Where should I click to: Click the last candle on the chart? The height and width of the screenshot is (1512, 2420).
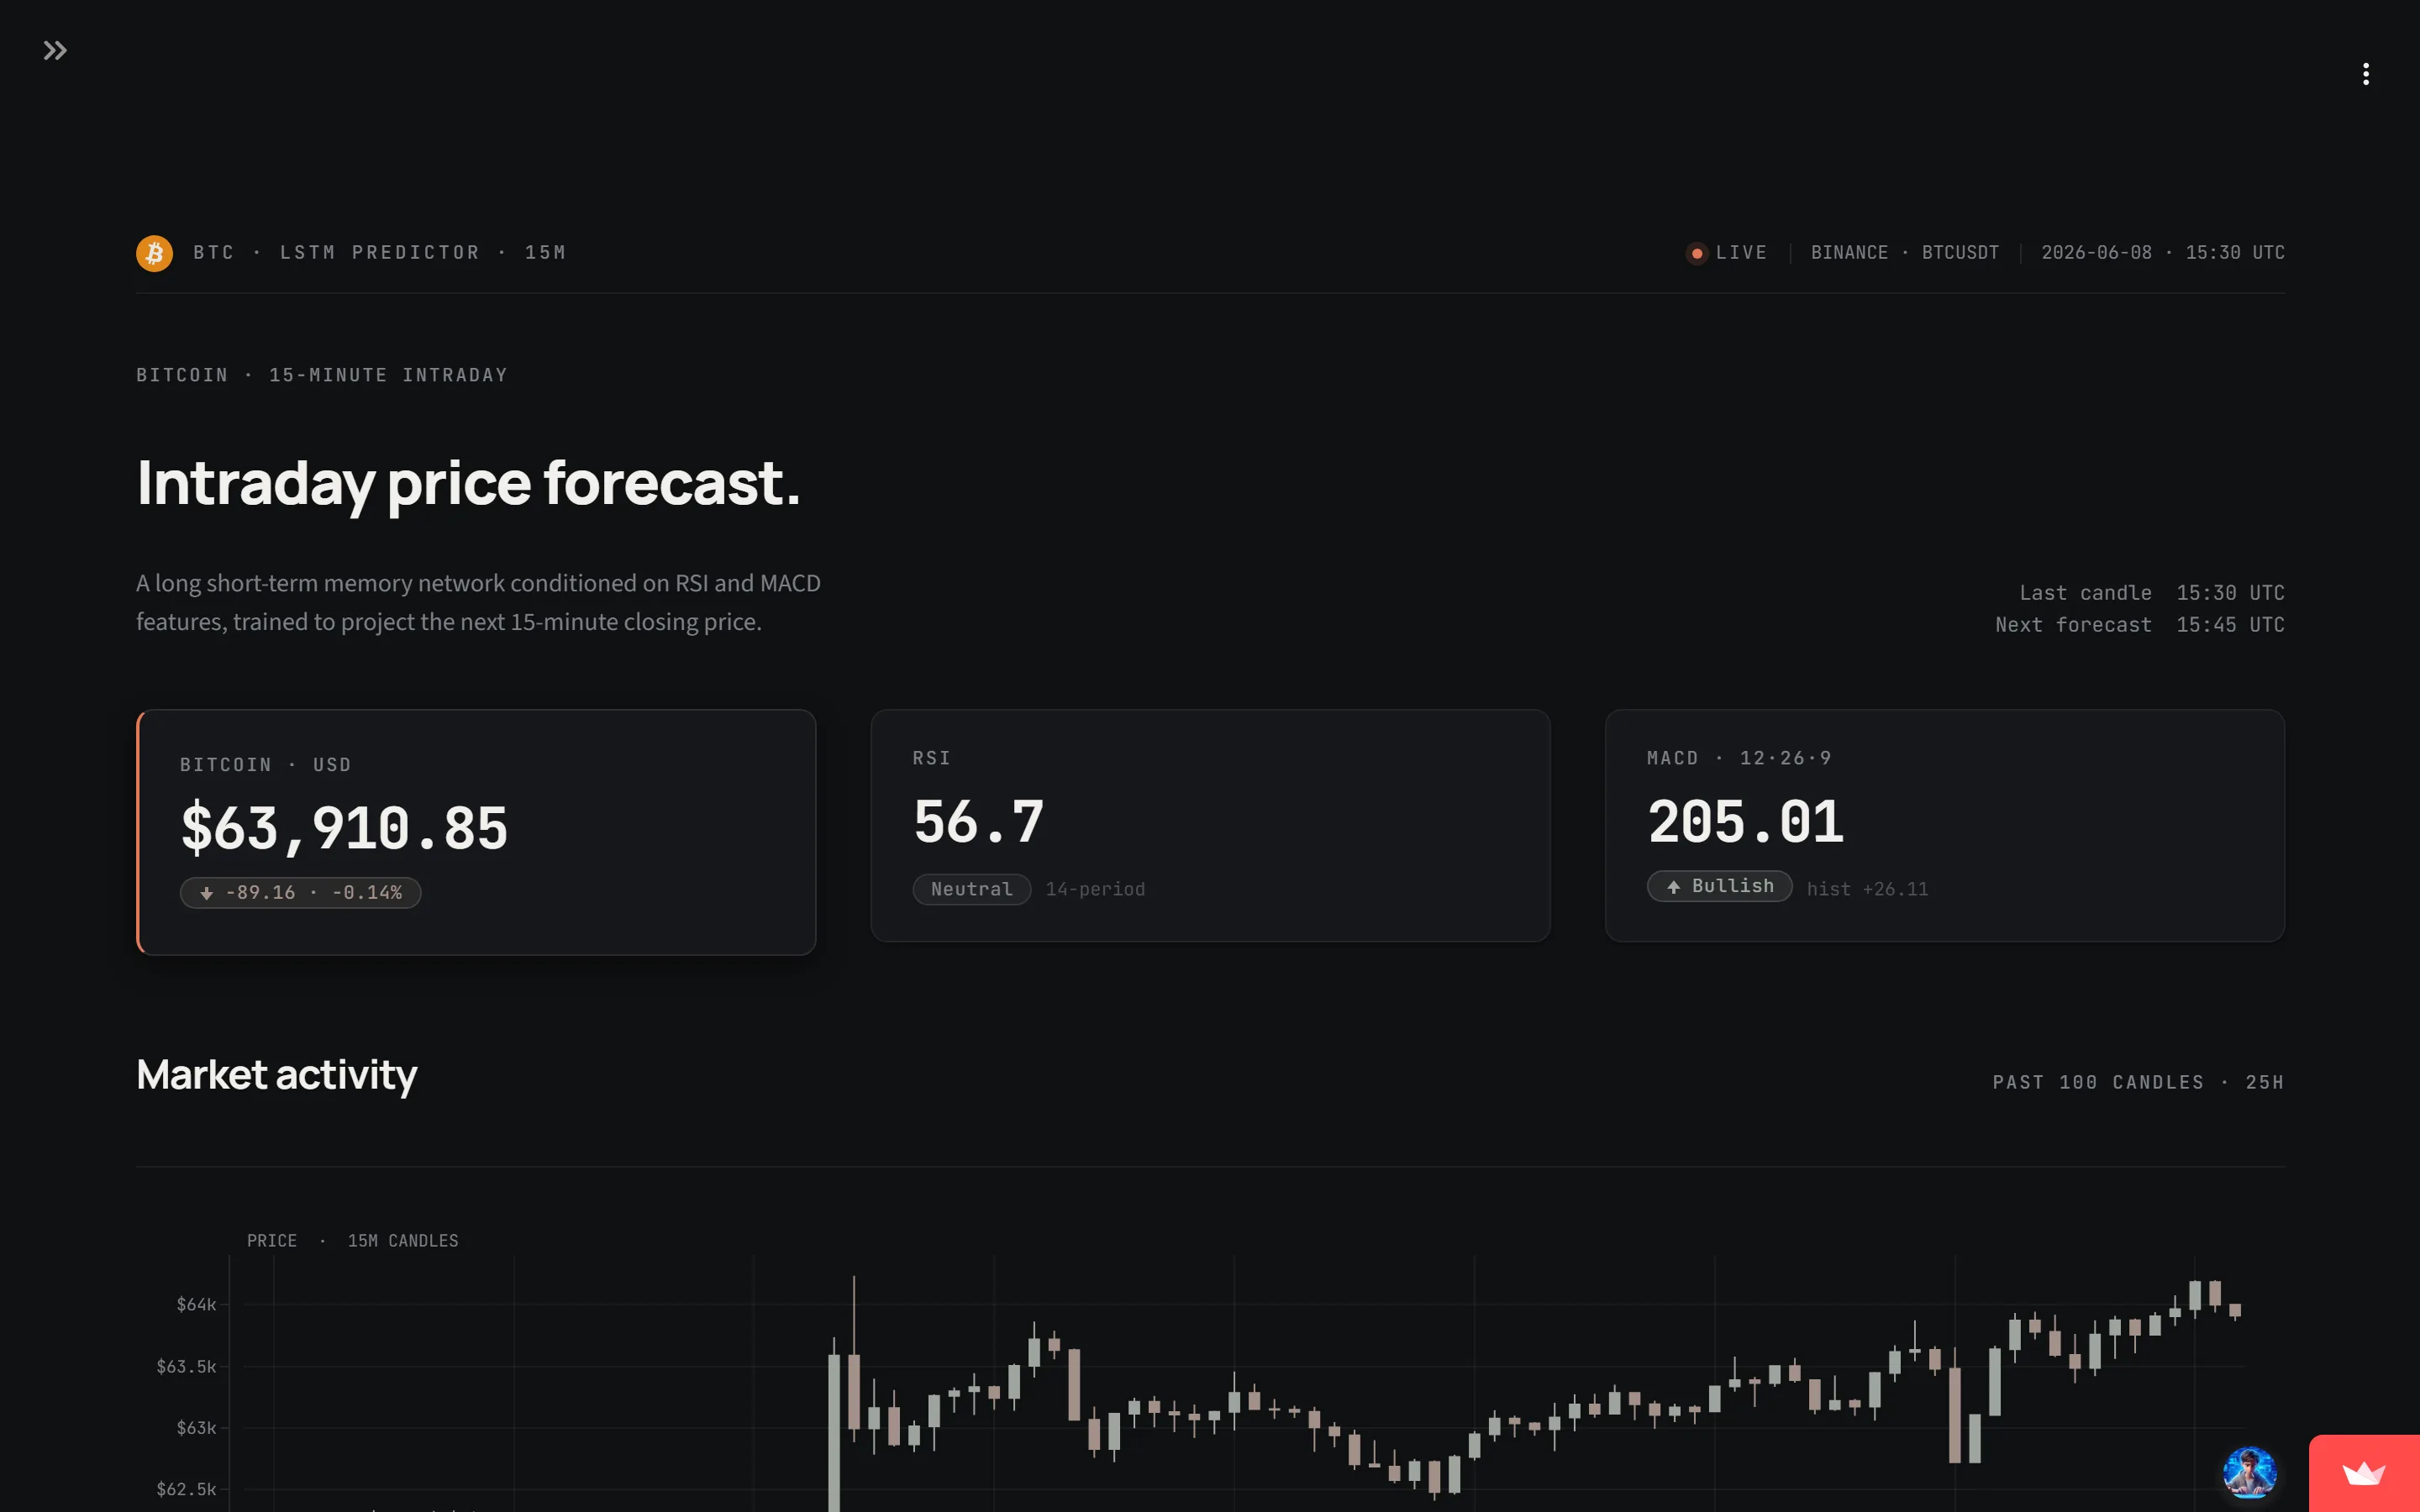coord(2235,1311)
